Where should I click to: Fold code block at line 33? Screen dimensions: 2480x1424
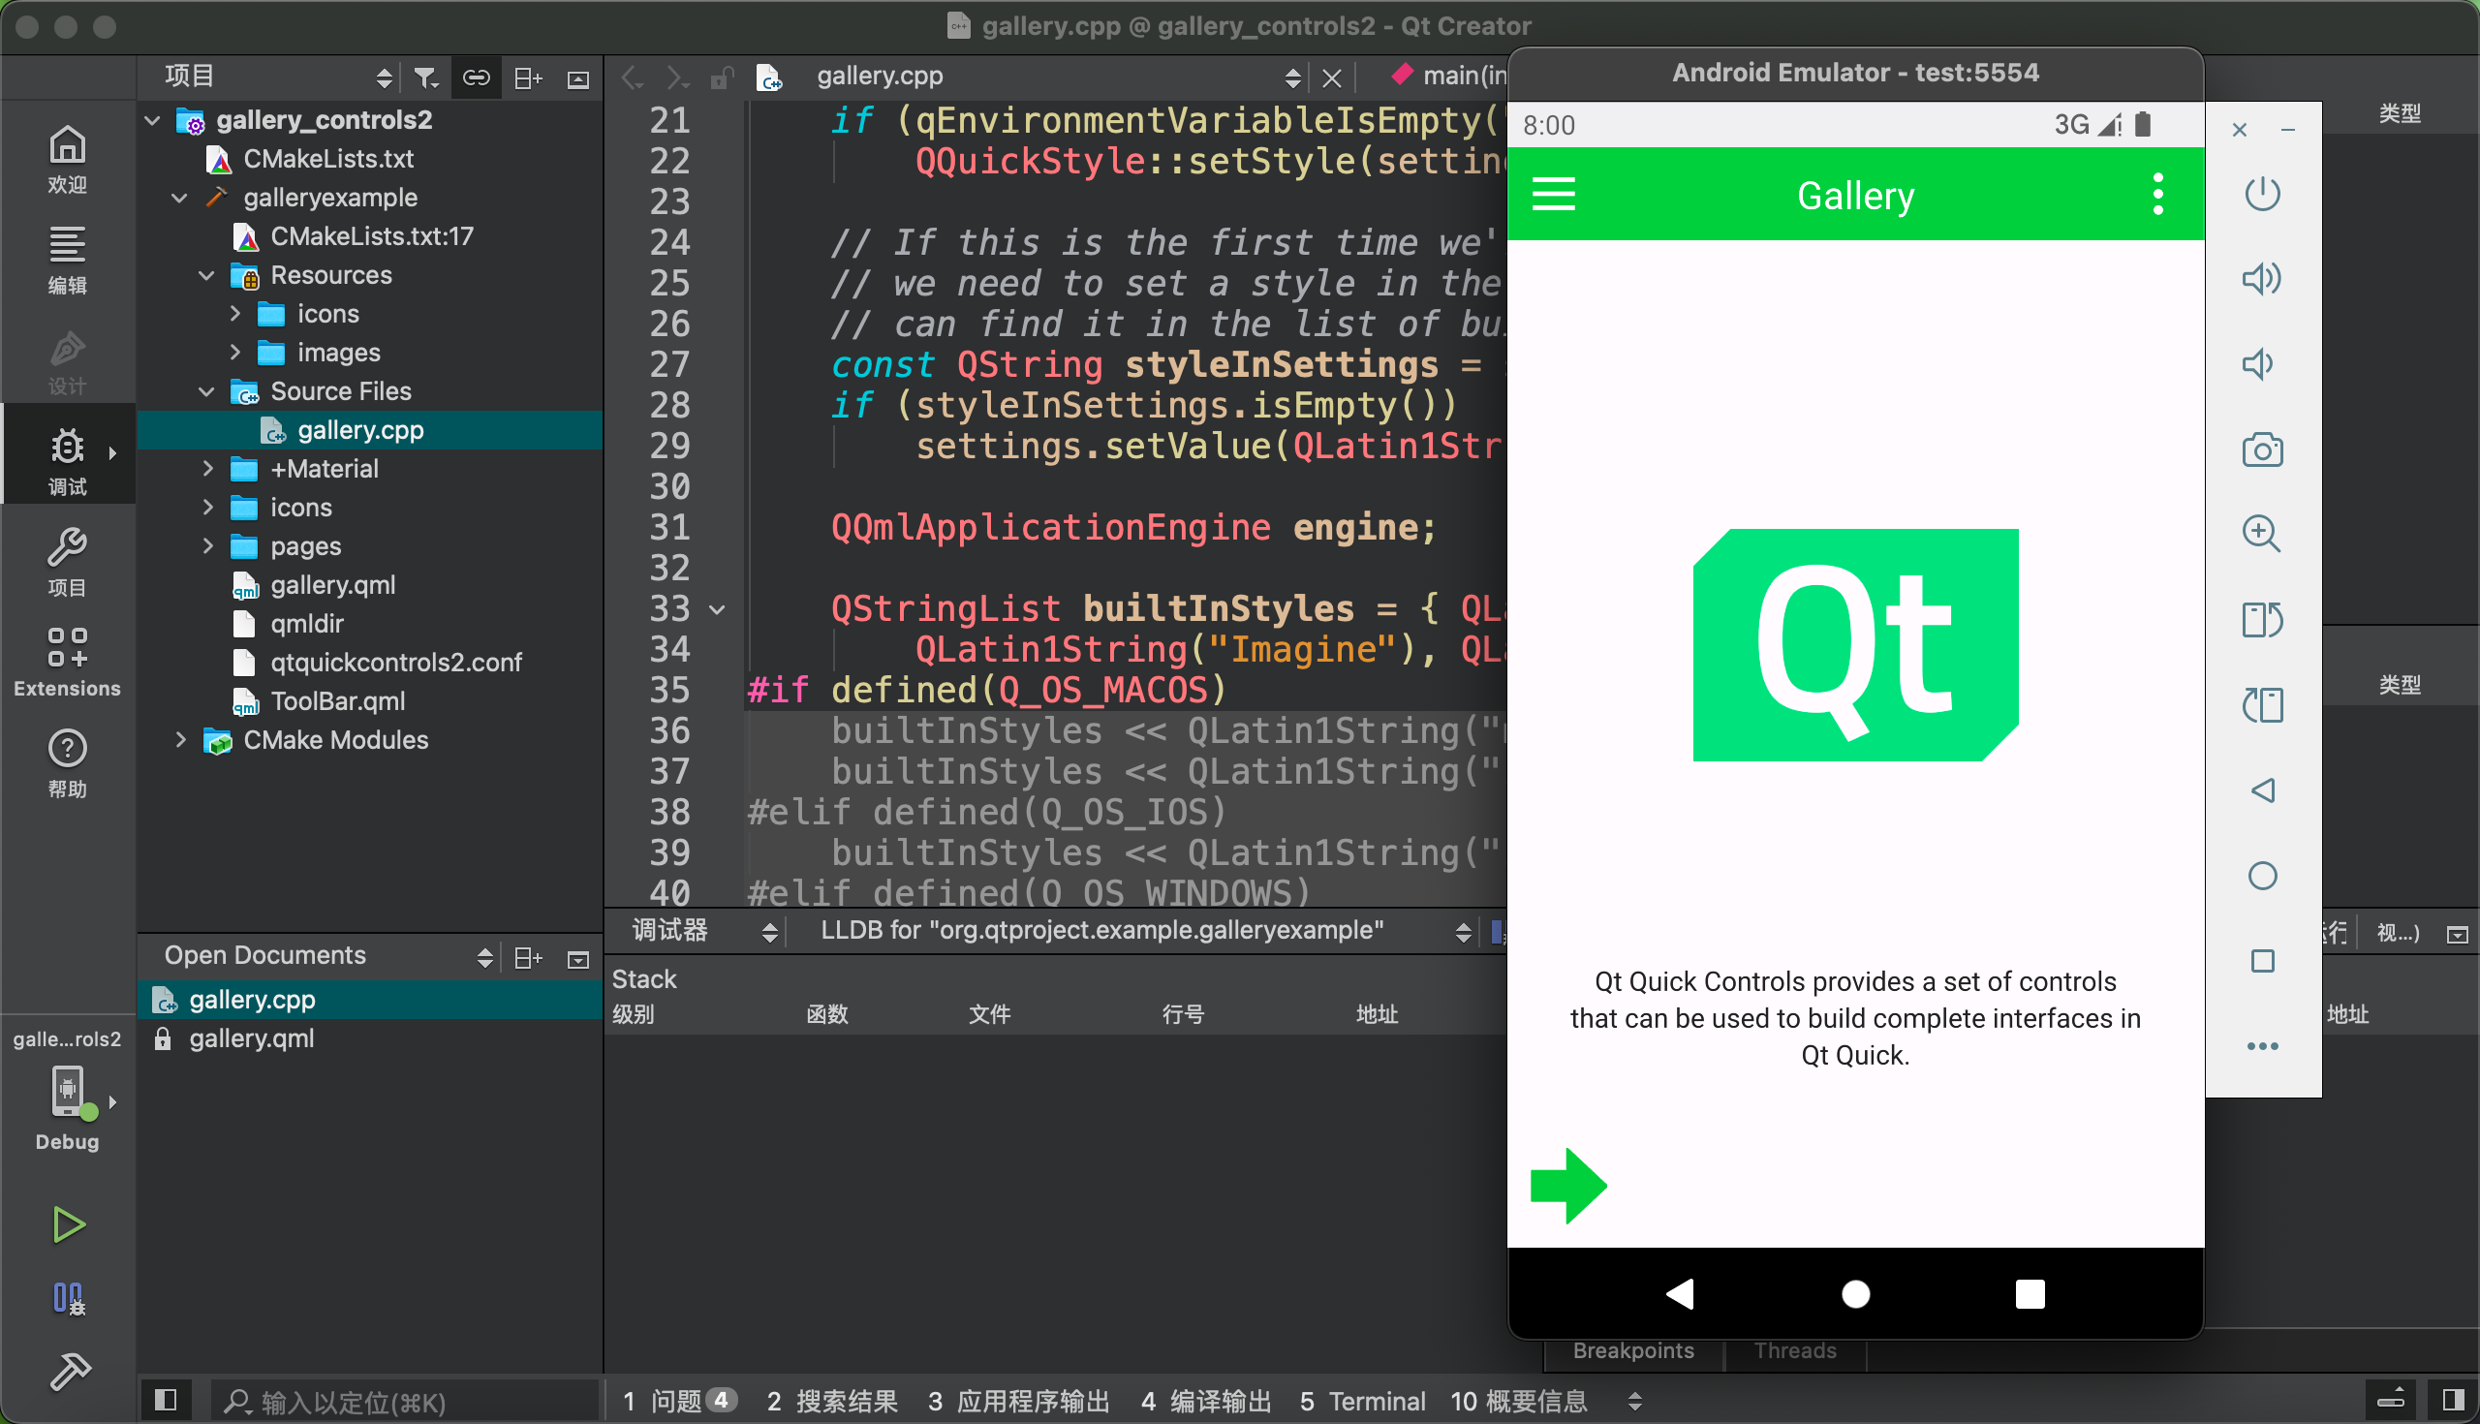(717, 609)
